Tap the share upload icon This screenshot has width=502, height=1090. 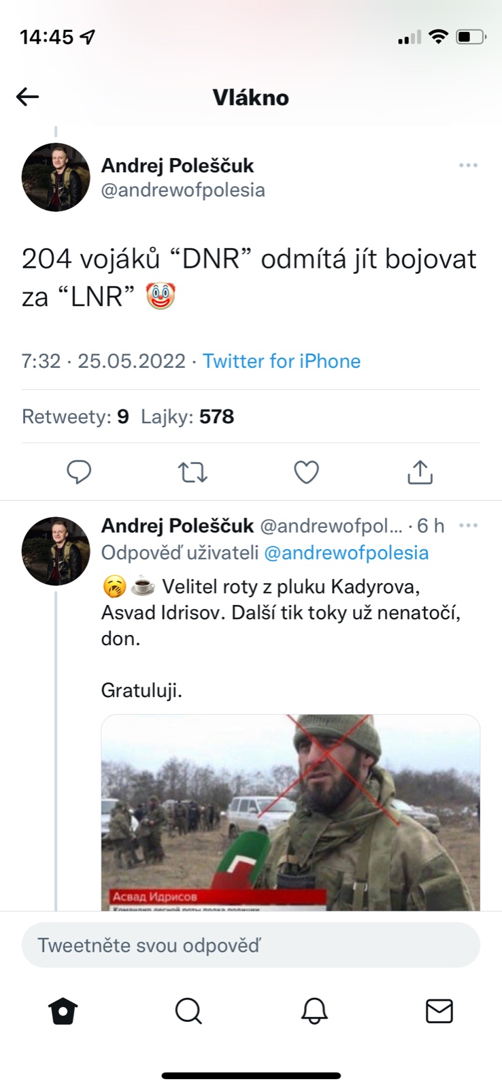[x=420, y=471]
